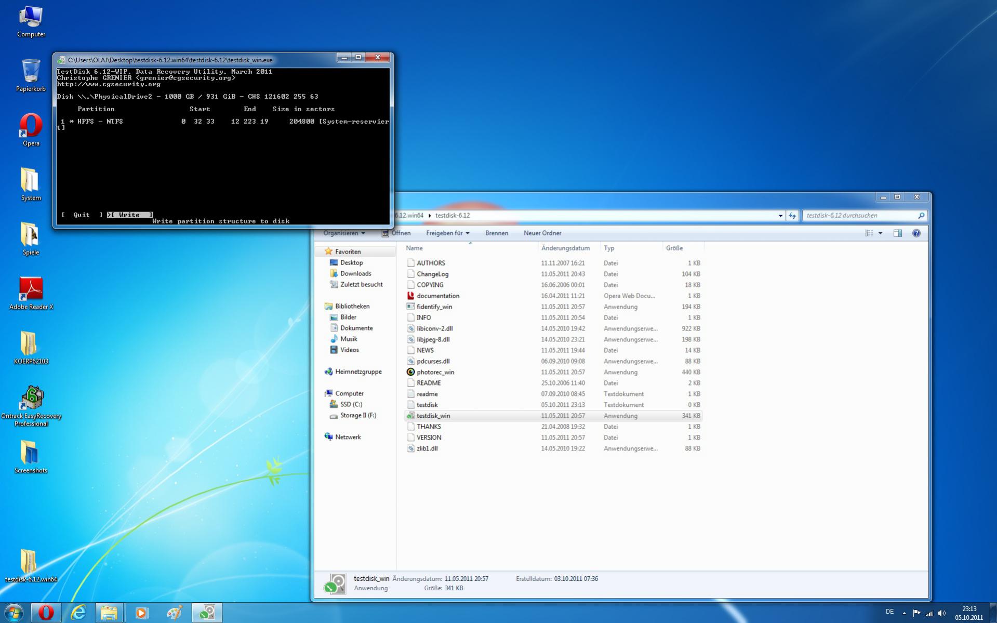Launch Opera from the taskbar
The width and height of the screenshot is (997, 623).
pyautogui.click(x=46, y=613)
